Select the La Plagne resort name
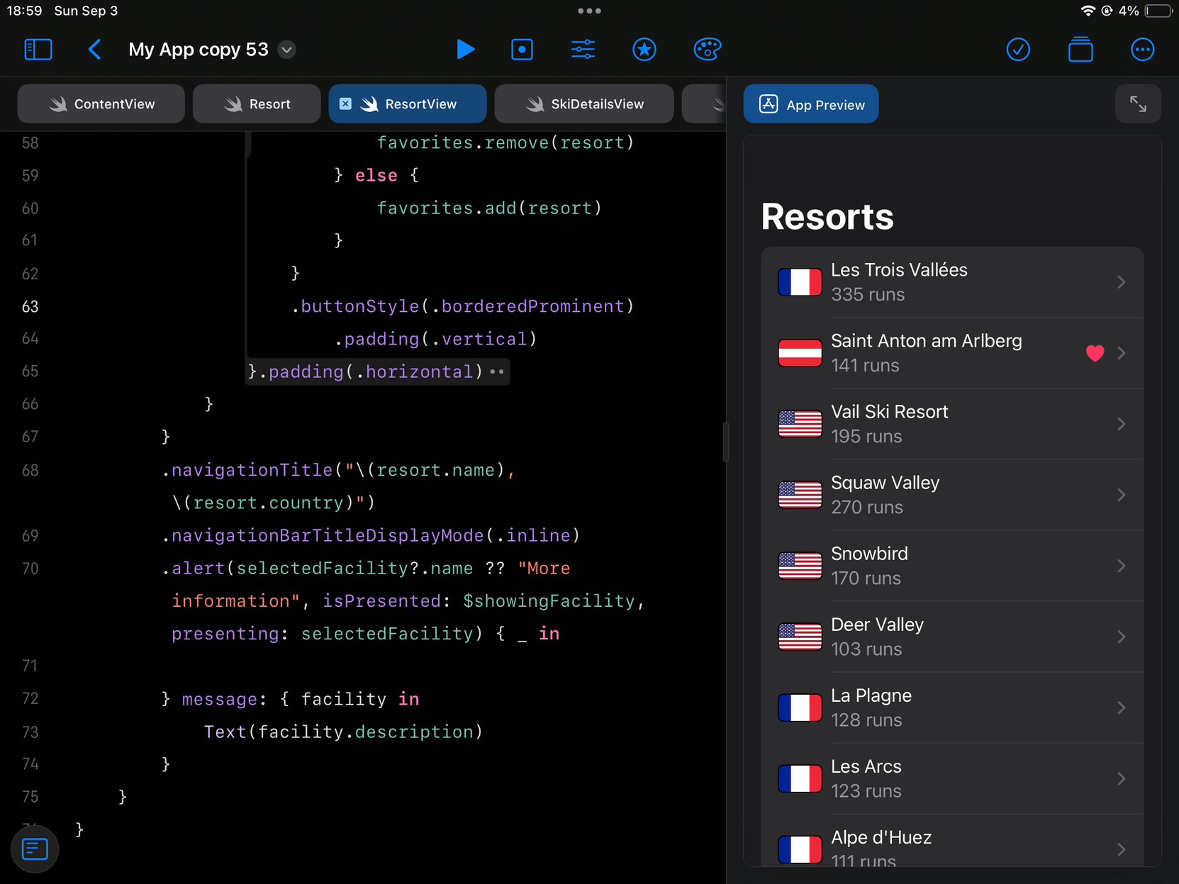Viewport: 1179px width, 884px height. pos(871,695)
